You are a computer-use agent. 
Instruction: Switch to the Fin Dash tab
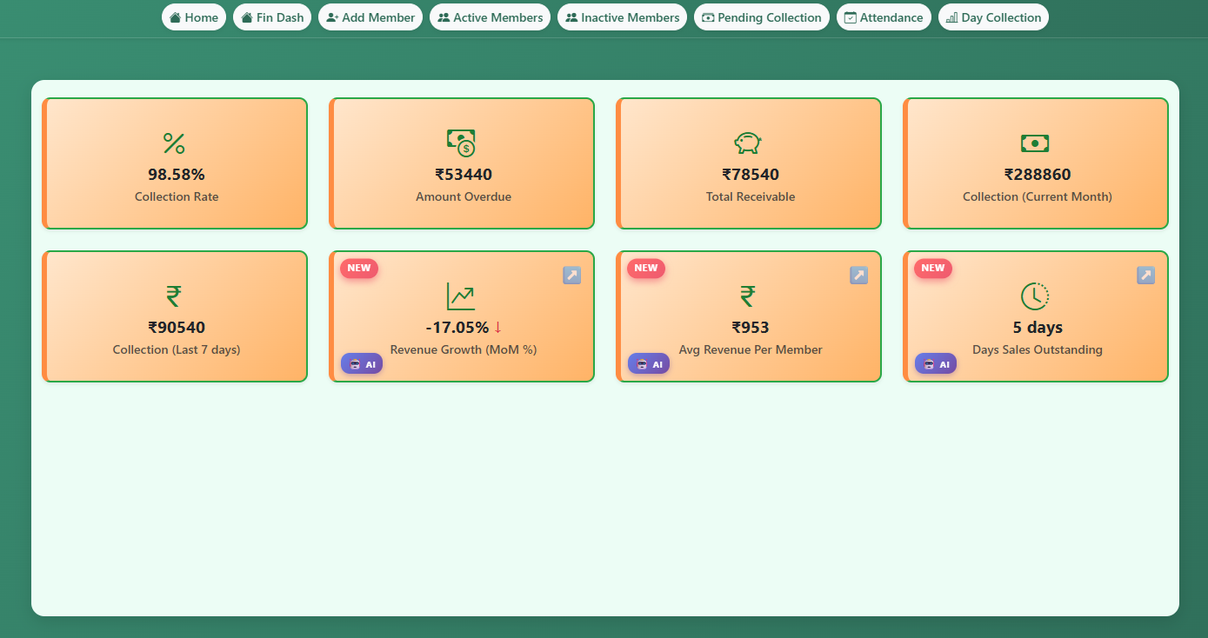272,17
